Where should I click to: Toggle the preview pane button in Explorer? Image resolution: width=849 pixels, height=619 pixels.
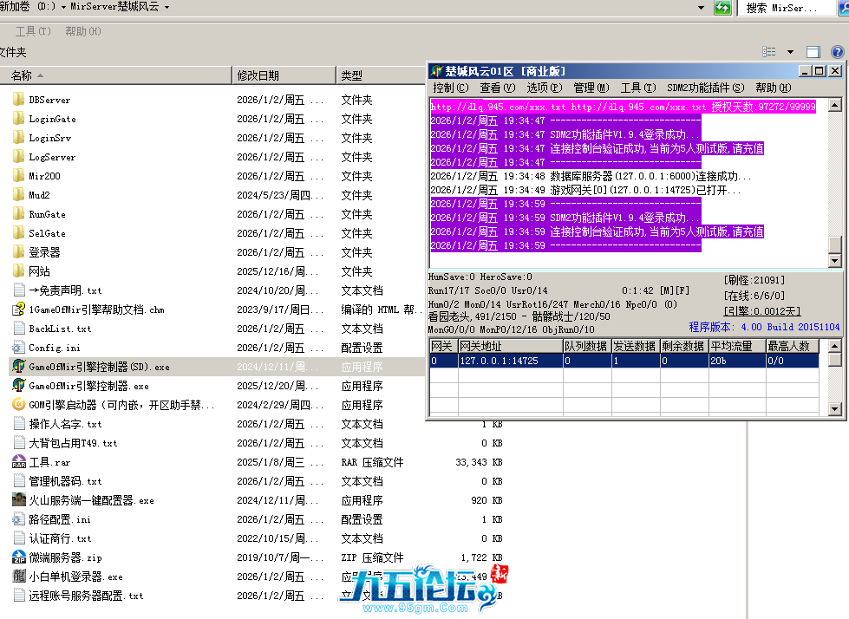(x=813, y=52)
